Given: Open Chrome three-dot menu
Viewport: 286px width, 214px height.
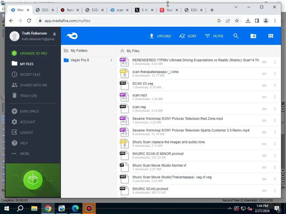Looking at the screenshot, I should (275, 21).
